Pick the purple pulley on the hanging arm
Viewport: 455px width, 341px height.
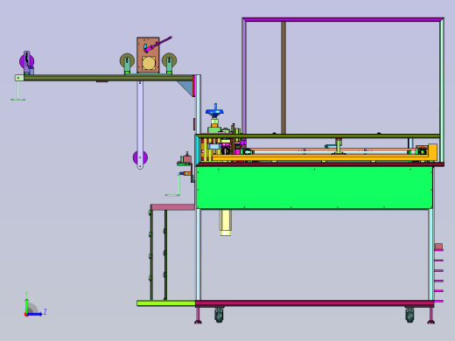pos(140,157)
